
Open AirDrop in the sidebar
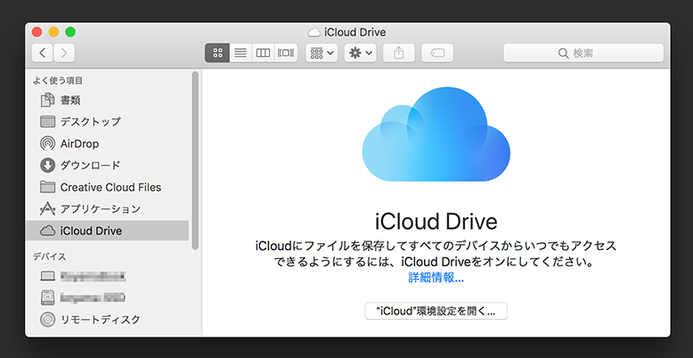107,143
